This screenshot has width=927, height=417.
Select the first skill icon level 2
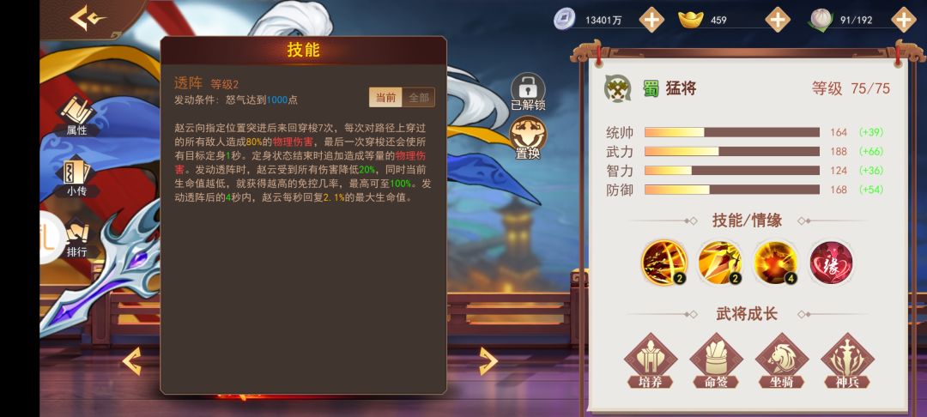(x=663, y=263)
